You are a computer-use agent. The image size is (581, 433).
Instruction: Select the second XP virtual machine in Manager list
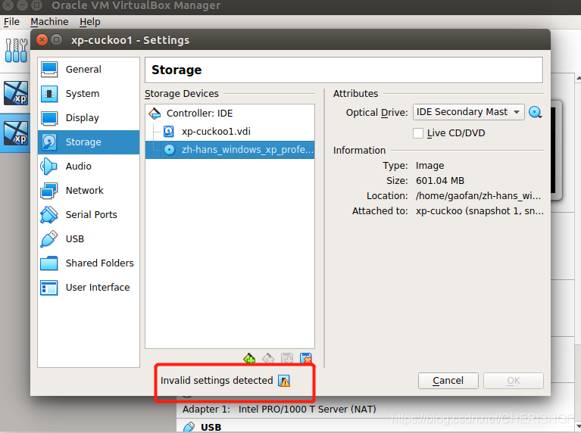(16, 133)
